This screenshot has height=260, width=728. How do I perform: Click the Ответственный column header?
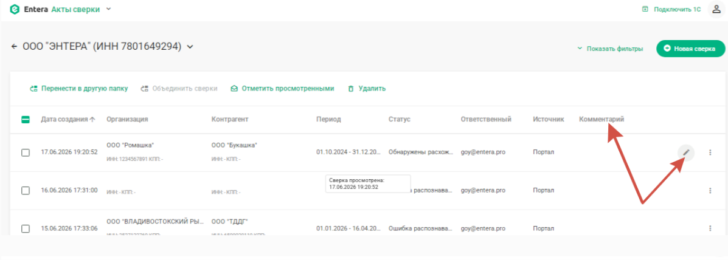486,119
